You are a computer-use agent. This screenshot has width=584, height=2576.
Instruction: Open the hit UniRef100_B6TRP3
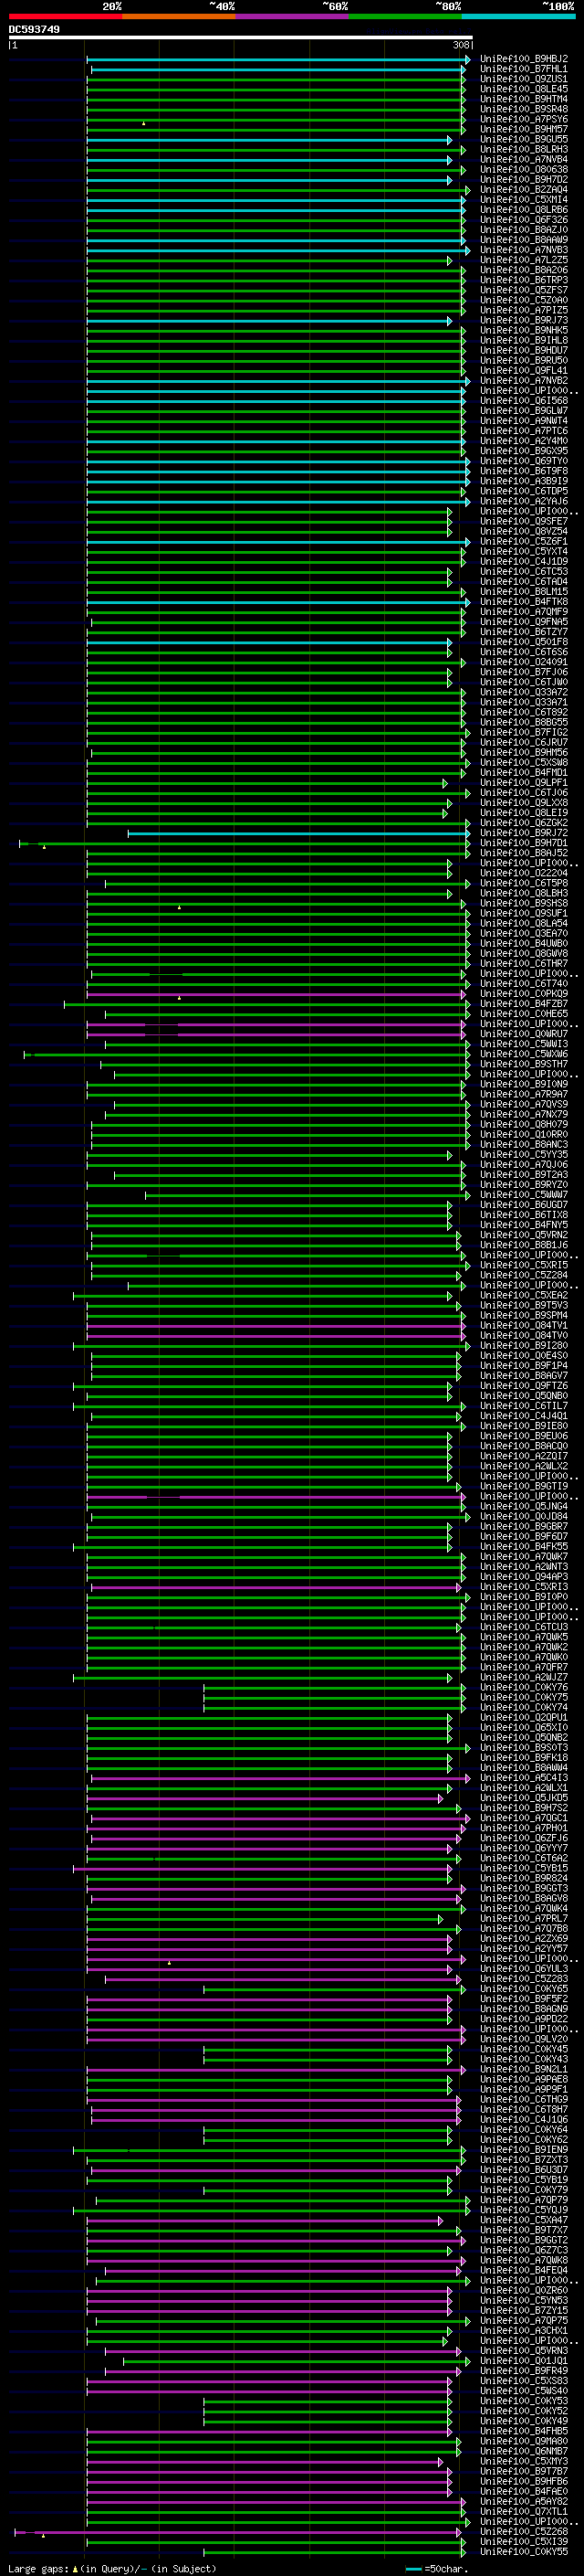click(x=524, y=280)
